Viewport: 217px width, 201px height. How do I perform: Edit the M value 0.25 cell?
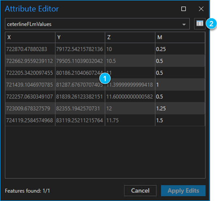click(x=180, y=48)
